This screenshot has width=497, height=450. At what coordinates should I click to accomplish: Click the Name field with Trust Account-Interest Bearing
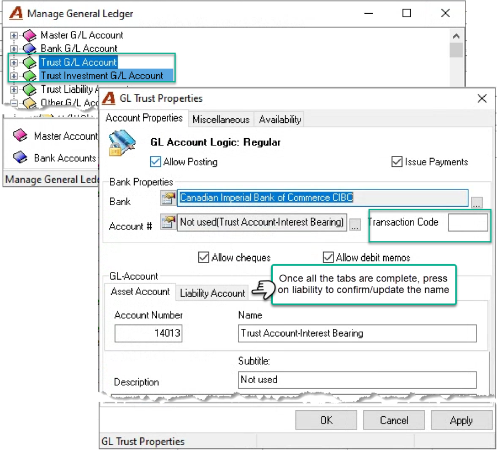(357, 333)
